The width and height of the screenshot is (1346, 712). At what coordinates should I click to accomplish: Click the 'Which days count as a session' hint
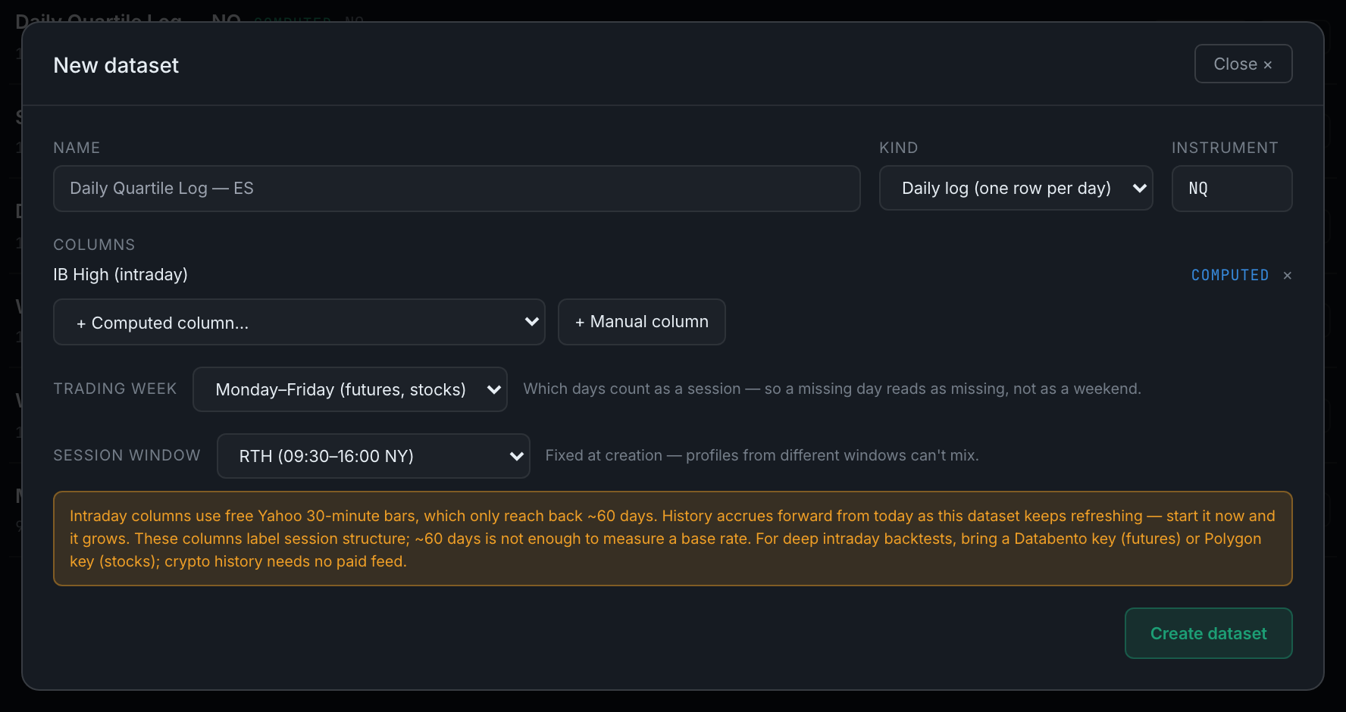(x=832, y=389)
